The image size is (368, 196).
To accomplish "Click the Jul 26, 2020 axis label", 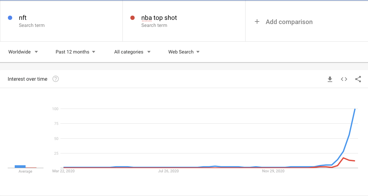I will point(168,171).
